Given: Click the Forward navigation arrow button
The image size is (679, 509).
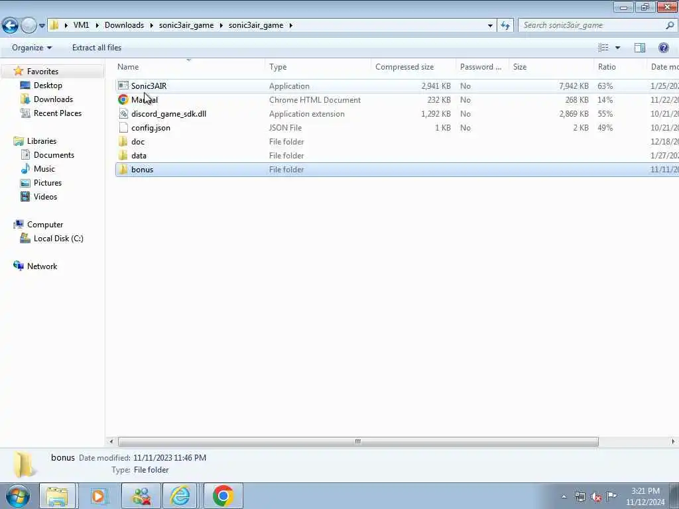Looking at the screenshot, I should 29,26.
